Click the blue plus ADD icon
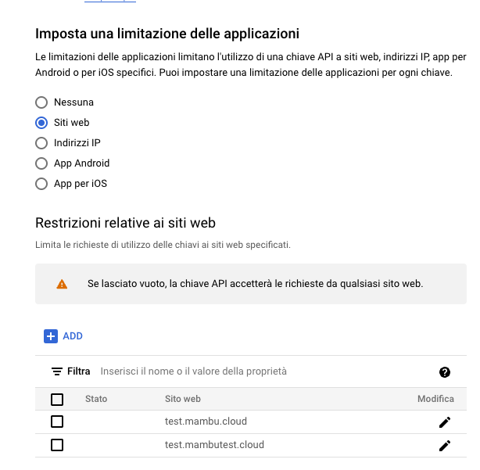The image size is (480, 470). (x=51, y=336)
